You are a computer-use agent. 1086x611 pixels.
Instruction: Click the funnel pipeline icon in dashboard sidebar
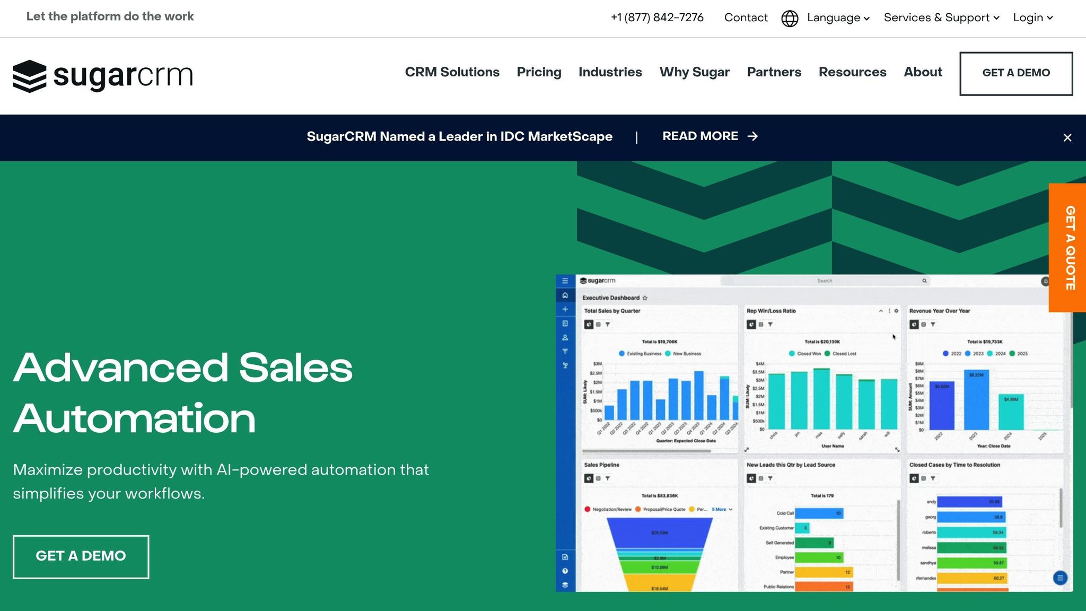(565, 351)
